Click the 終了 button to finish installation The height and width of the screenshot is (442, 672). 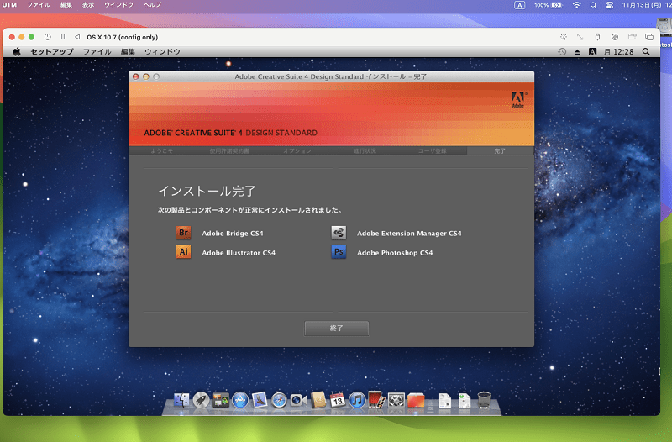point(337,329)
